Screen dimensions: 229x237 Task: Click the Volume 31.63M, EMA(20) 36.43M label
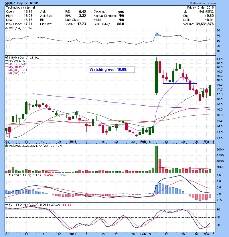pos(35,146)
